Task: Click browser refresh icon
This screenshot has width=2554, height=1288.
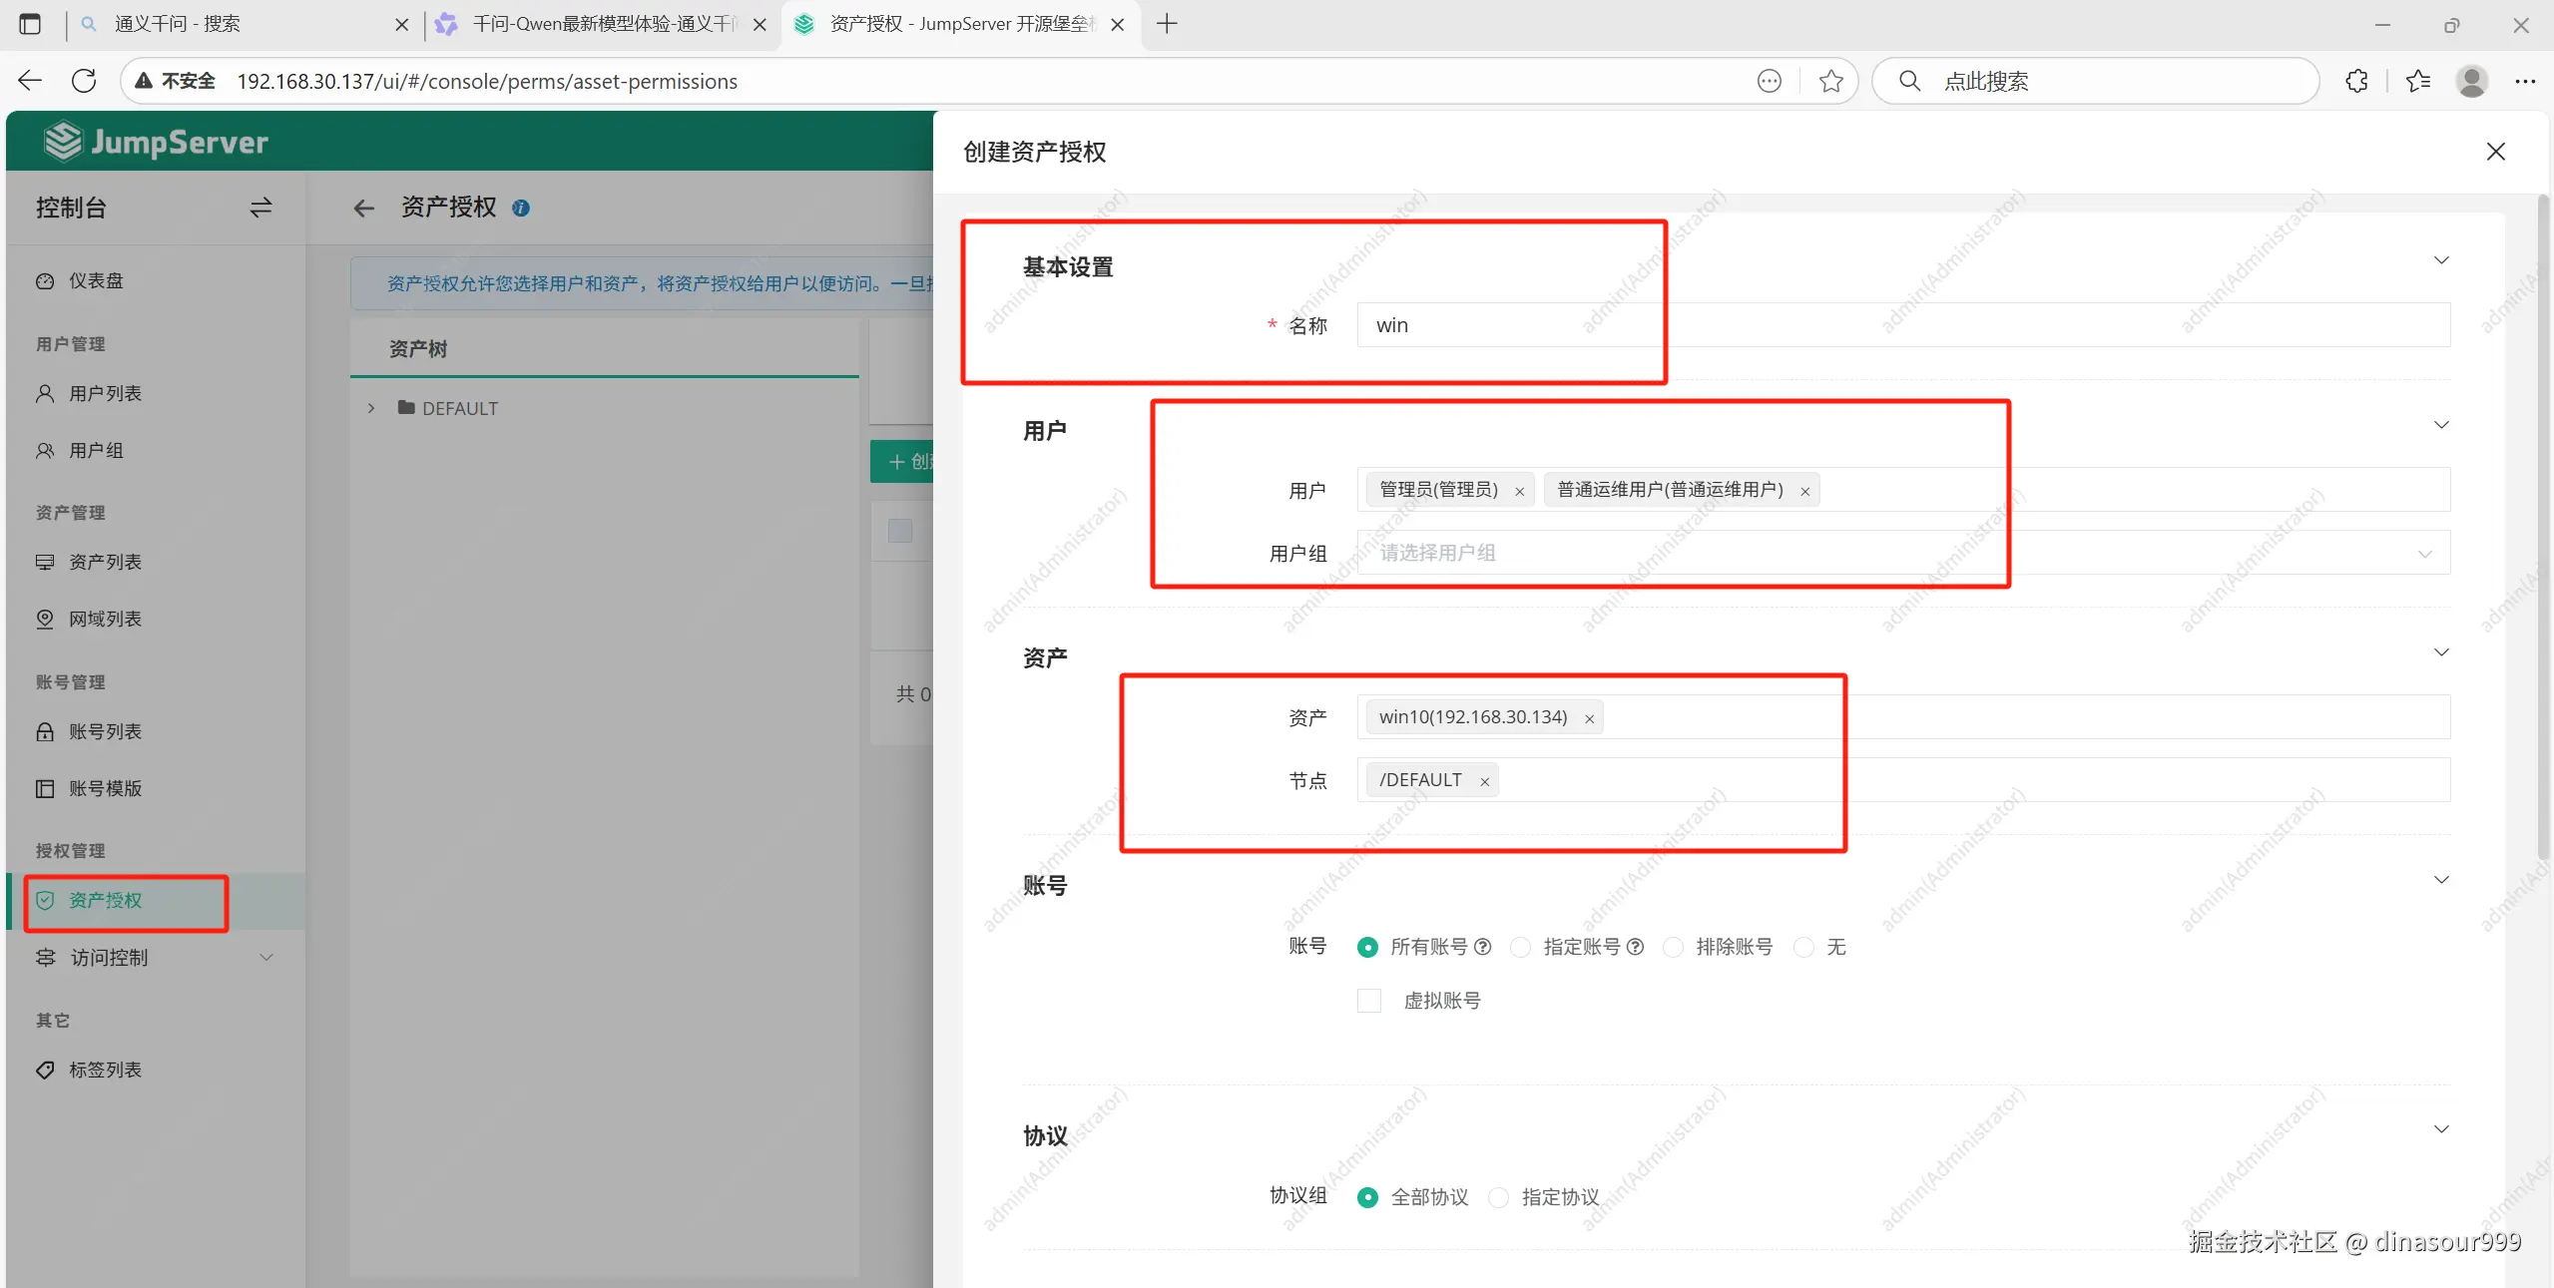Action: click(x=84, y=81)
